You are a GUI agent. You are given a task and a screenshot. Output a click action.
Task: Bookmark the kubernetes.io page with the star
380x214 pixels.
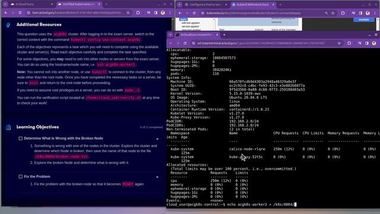coord(333,13)
